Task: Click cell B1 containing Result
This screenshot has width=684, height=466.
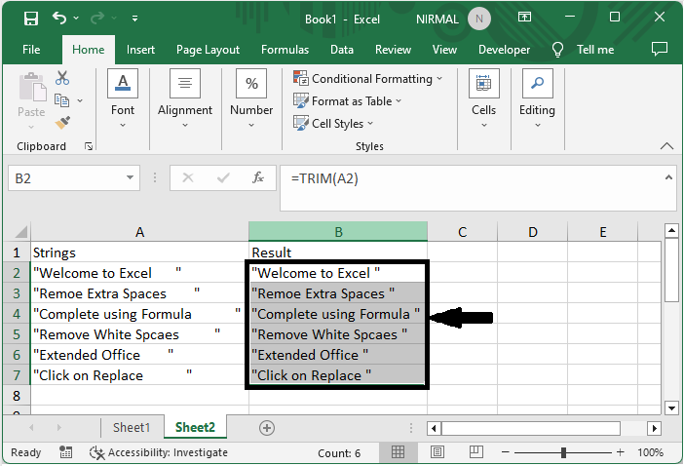Action: [x=338, y=252]
